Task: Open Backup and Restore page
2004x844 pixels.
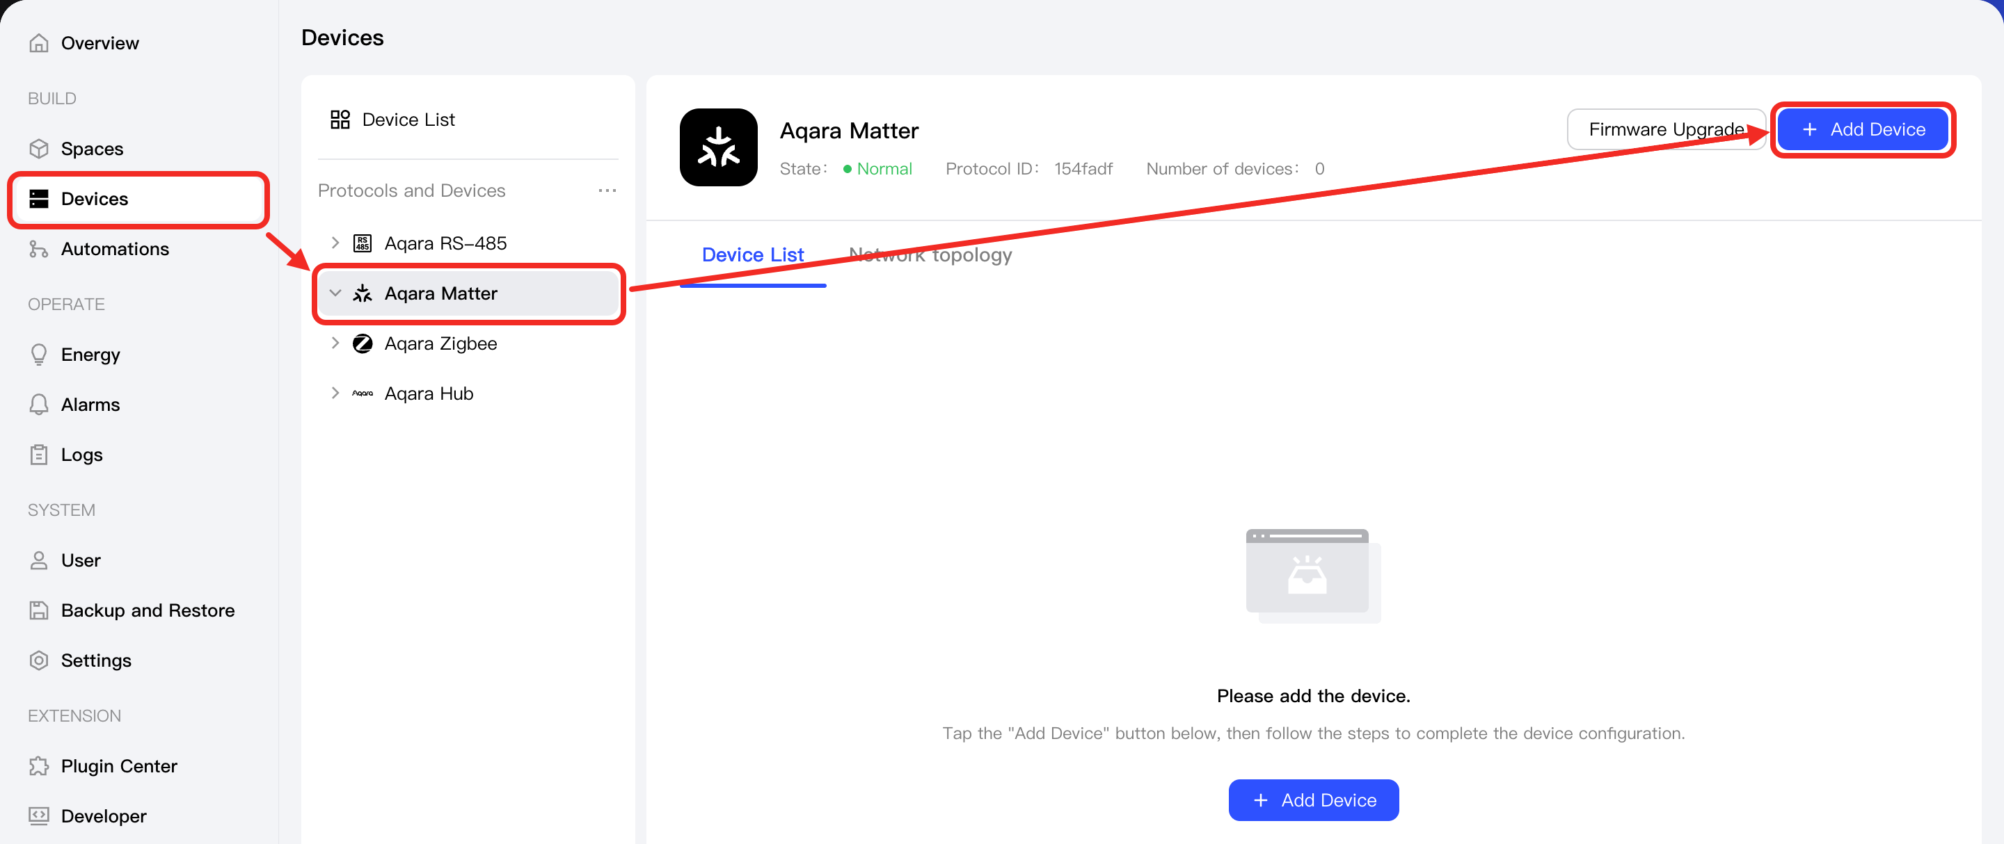Action: pos(148,610)
